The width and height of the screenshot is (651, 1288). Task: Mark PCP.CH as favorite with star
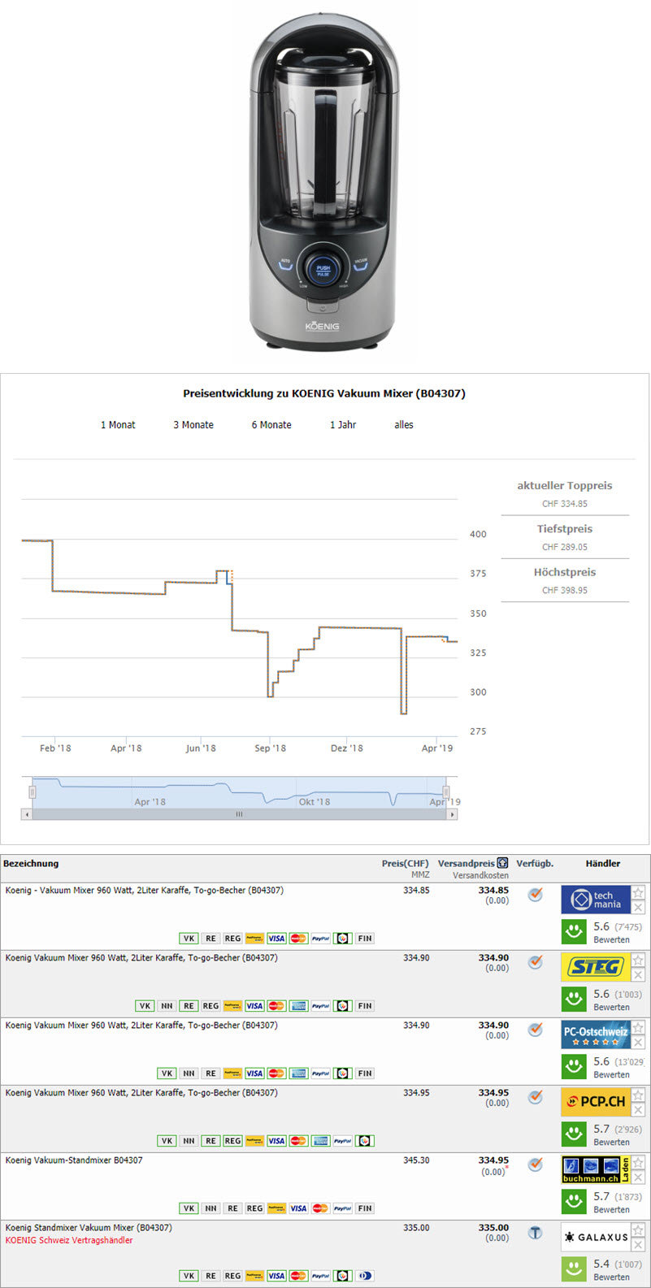(x=638, y=1095)
